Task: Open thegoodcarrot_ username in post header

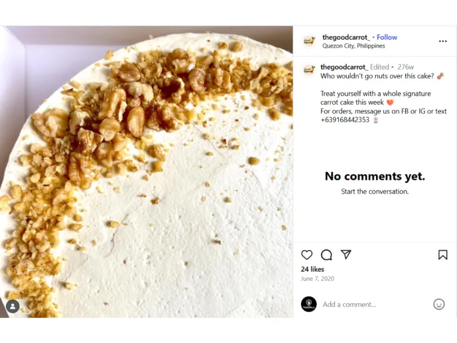Action: point(346,37)
